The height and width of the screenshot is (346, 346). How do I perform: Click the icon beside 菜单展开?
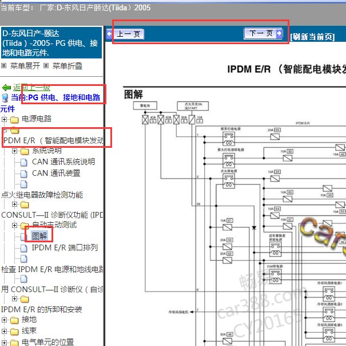click(x=4, y=66)
